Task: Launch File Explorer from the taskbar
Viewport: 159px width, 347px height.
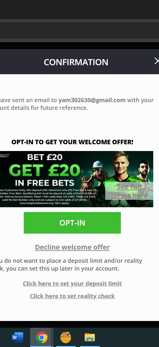Action: (90, 338)
